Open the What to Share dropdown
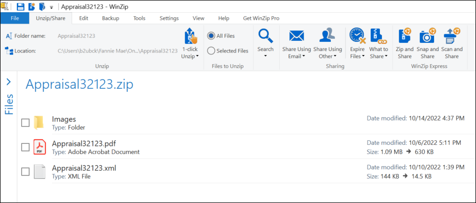 [386, 56]
